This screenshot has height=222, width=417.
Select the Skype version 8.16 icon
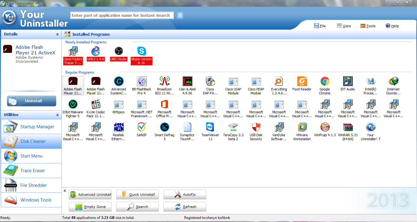pos(141,52)
